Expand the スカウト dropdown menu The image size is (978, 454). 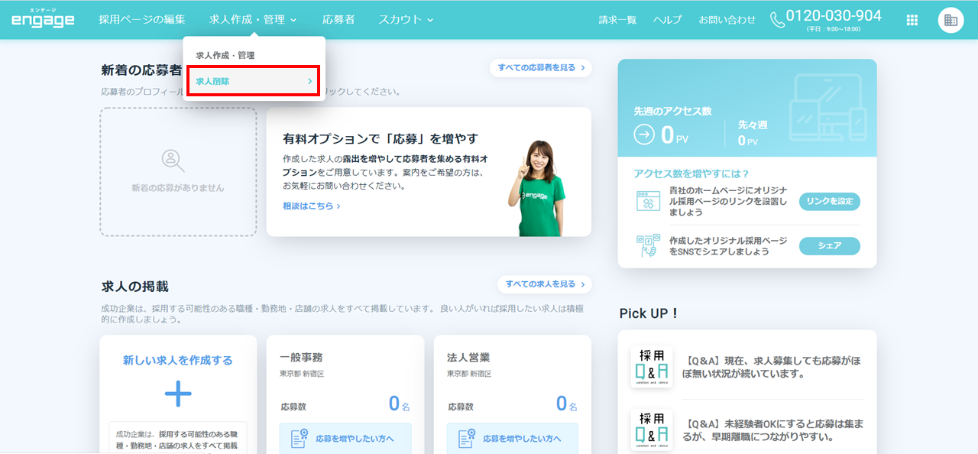click(406, 20)
